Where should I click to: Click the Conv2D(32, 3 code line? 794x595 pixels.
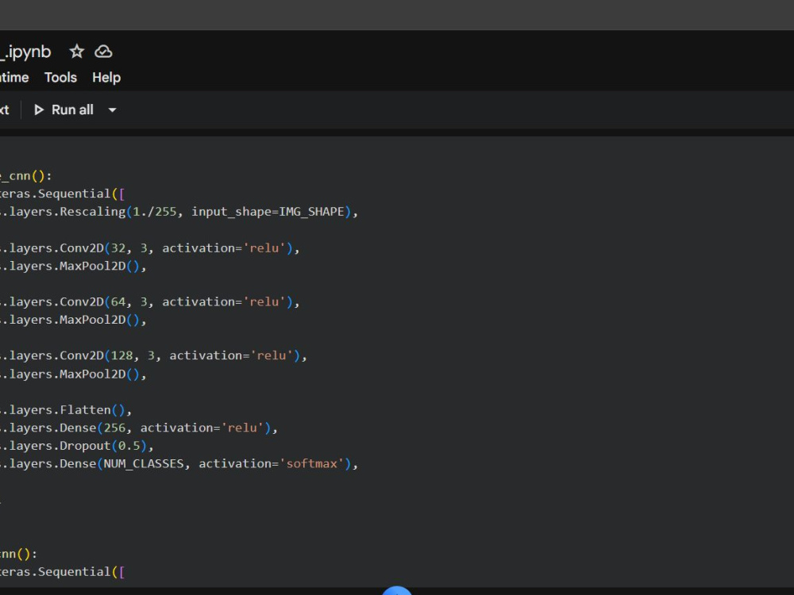[x=150, y=248]
